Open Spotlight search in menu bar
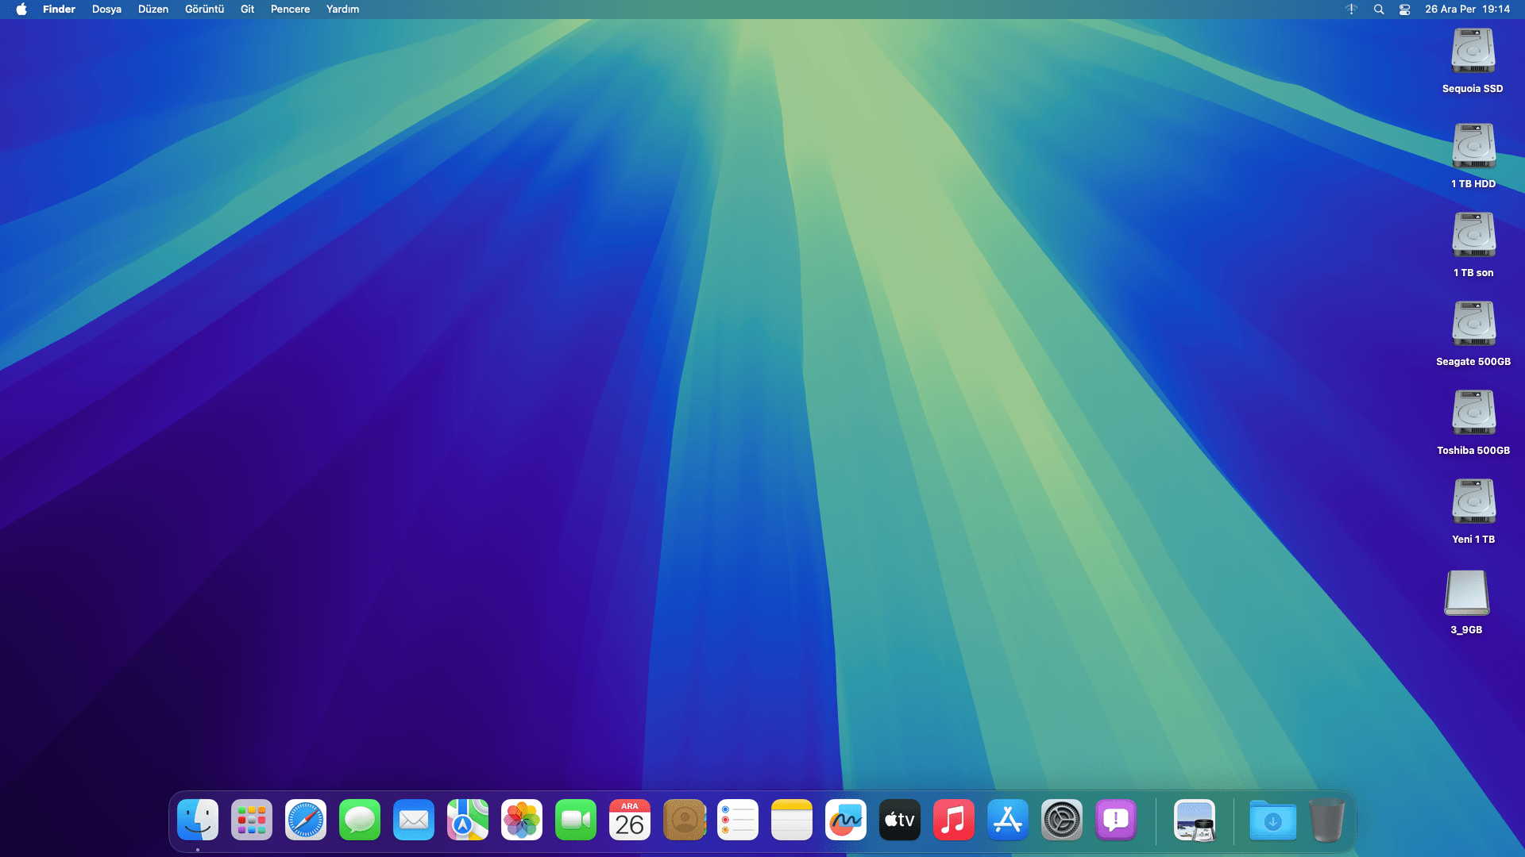This screenshot has width=1525, height=857. (x=1379, y=10)
